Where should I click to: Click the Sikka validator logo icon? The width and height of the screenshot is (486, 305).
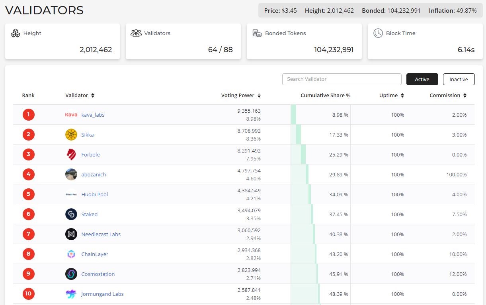(x=71, y=135)
